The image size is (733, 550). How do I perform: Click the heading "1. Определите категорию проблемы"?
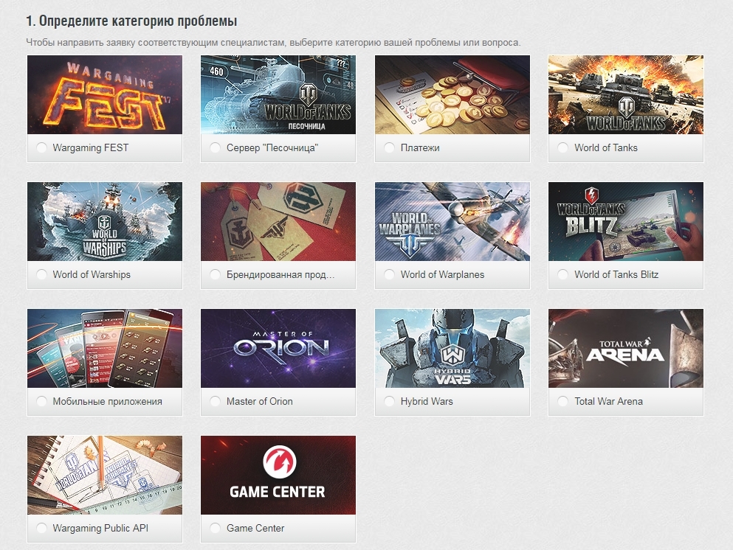click(x=131, y=21)
